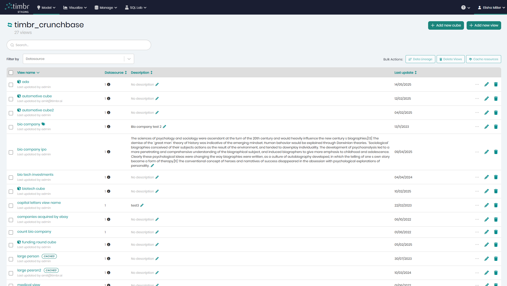Tick the checkbox beside large person
The width and height of the screenshot is (507, 286).
click(11, 259)
